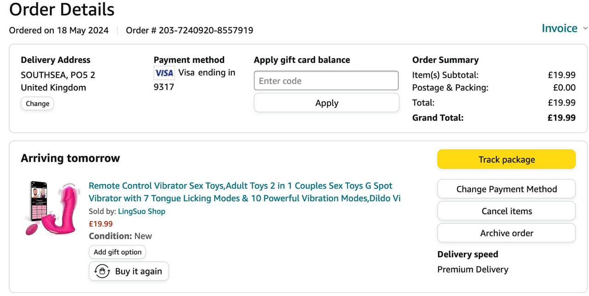The image size is (589, 296).
Task: Click Add gift option
Action: click(x=117, y=252)
